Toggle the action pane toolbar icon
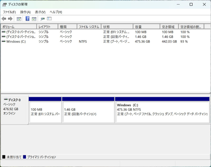This screenshot has height=167, width=211. click(x=34, y=19)
